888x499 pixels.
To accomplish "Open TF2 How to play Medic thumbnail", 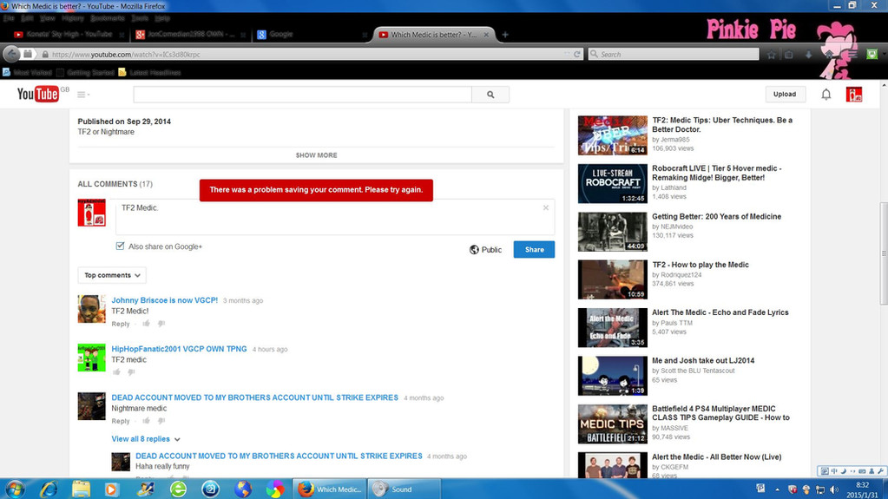I will tap(612, 279).
